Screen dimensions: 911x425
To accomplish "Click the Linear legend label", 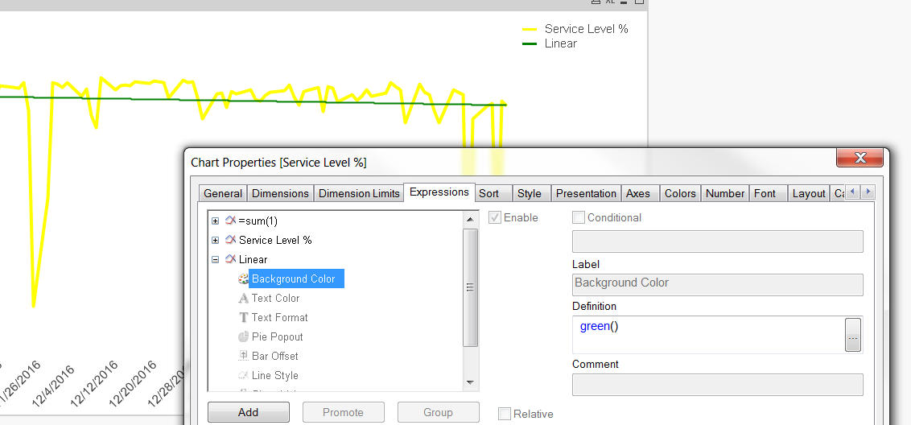I will 561,43.
